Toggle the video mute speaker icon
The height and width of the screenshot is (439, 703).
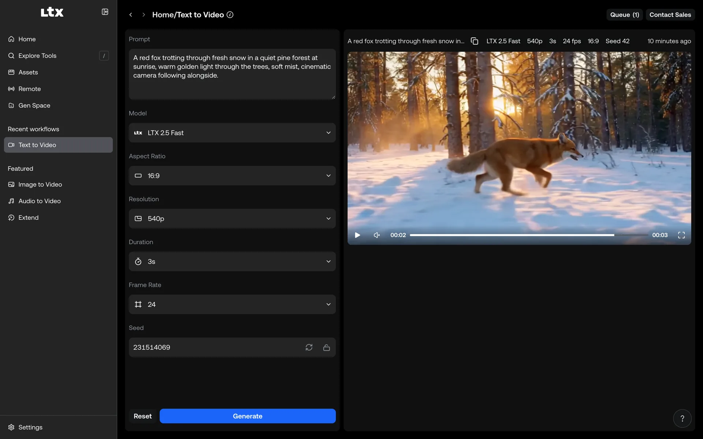[x=377, y=235]
